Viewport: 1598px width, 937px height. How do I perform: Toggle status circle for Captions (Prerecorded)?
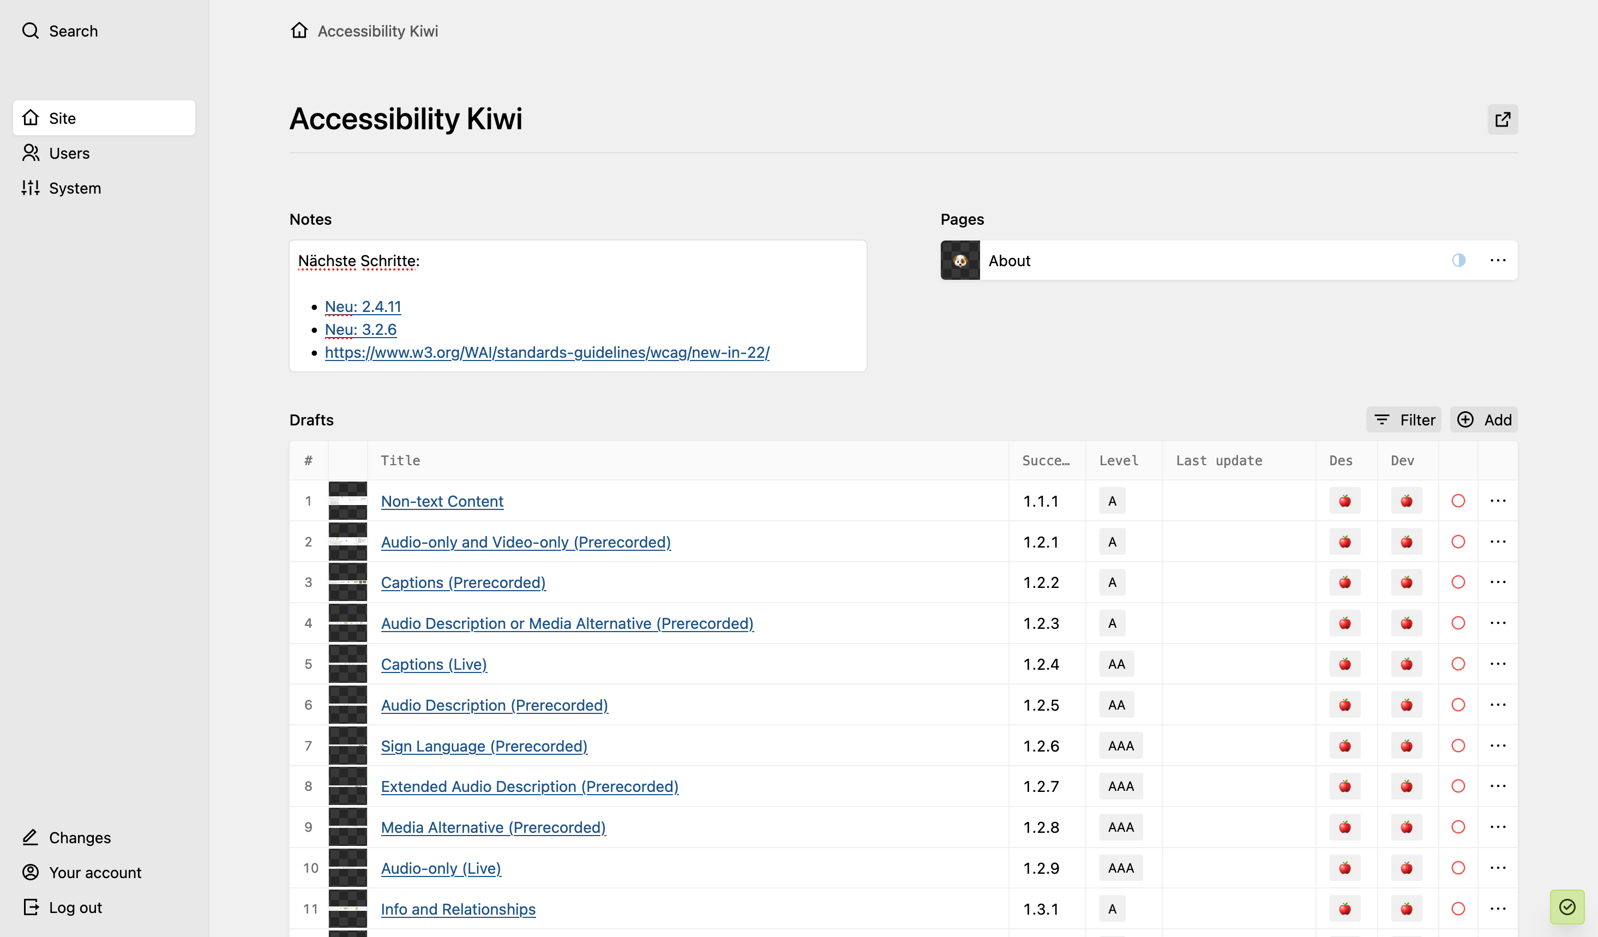[x=1458, y=582]
